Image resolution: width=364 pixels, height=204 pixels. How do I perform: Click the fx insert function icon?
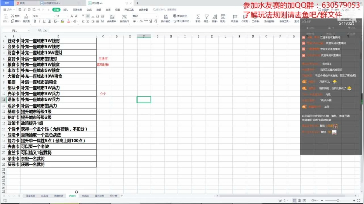click(x=45, y=30)
